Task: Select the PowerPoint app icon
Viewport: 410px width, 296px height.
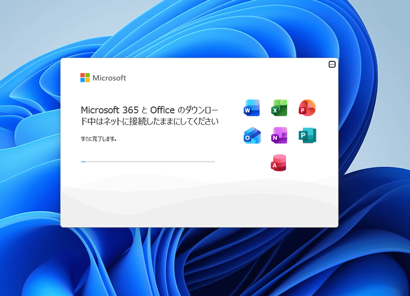Action: pos(306,108)
